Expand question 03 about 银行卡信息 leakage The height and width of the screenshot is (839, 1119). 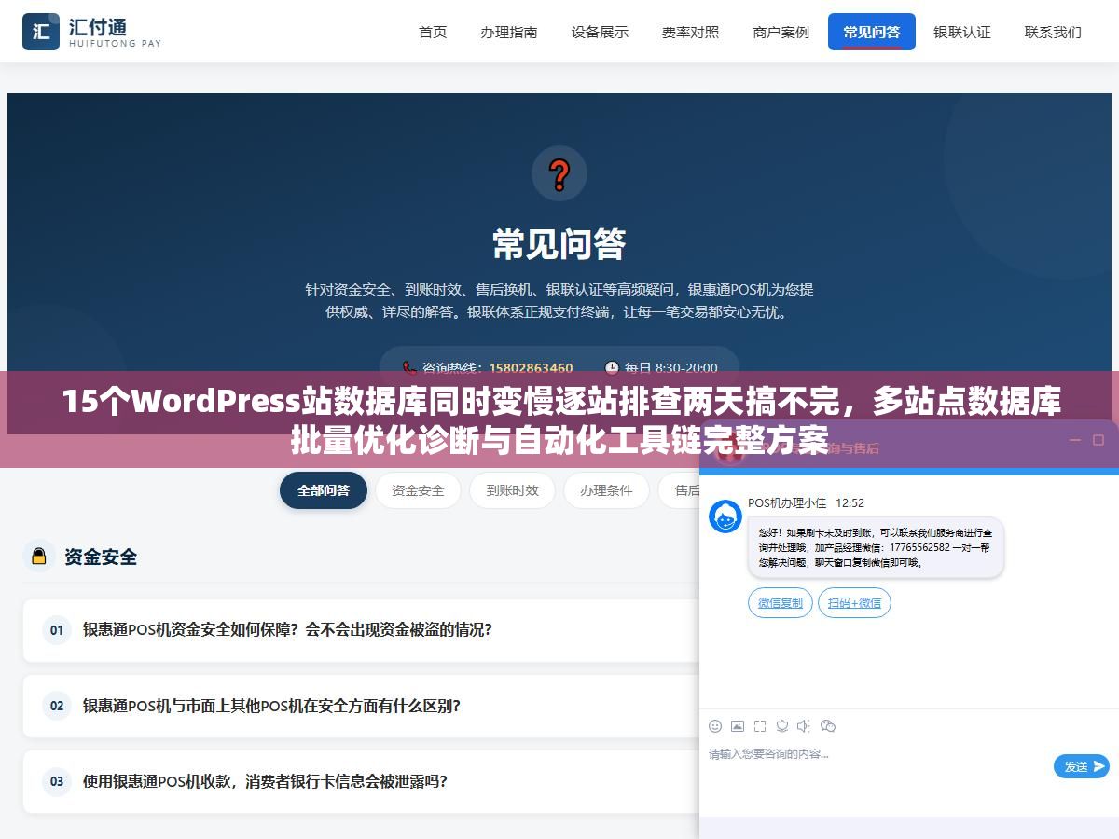pos(361,782)
